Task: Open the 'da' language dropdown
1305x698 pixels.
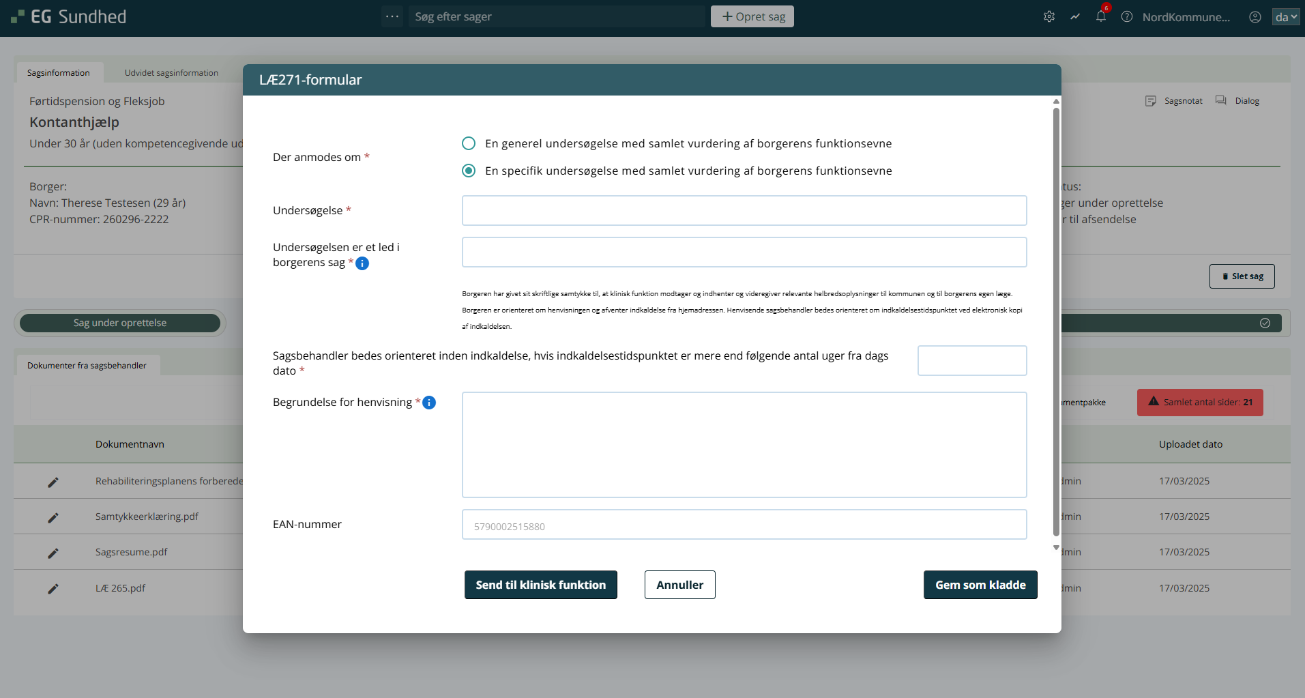Action: (1285, 17)
